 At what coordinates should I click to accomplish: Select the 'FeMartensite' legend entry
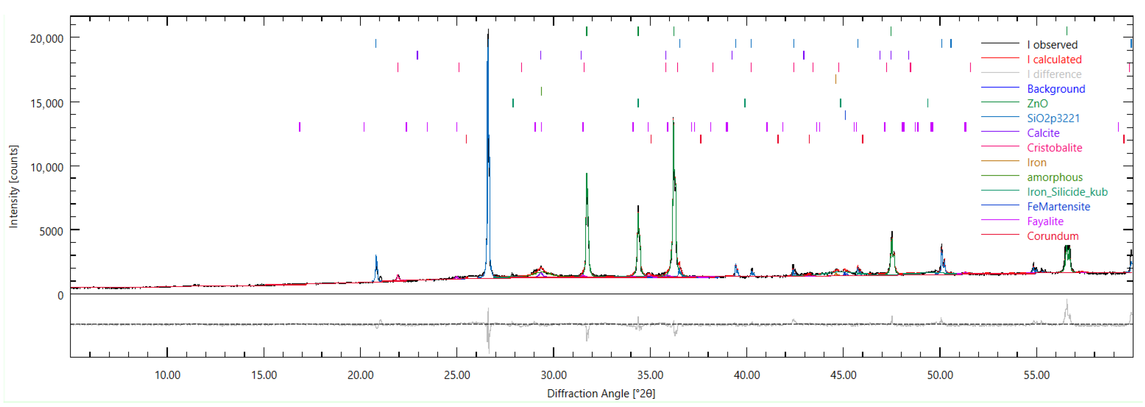pyautogui.click(x=1058, y=206)
